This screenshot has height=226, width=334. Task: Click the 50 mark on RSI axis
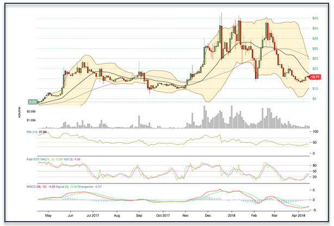314,143
